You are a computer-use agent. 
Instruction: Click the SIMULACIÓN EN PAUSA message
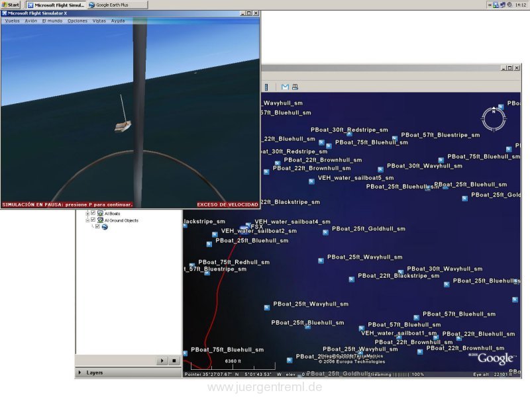(68, 204)
